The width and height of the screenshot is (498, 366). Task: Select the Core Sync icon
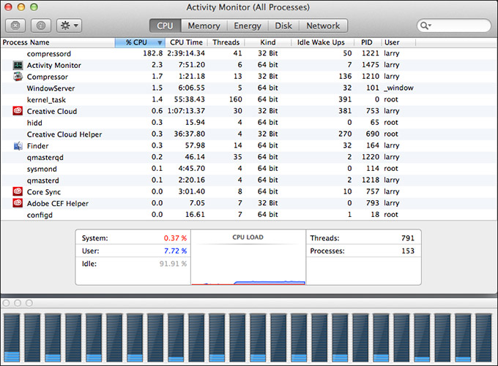pyautogui.click(x=18, y=191)
